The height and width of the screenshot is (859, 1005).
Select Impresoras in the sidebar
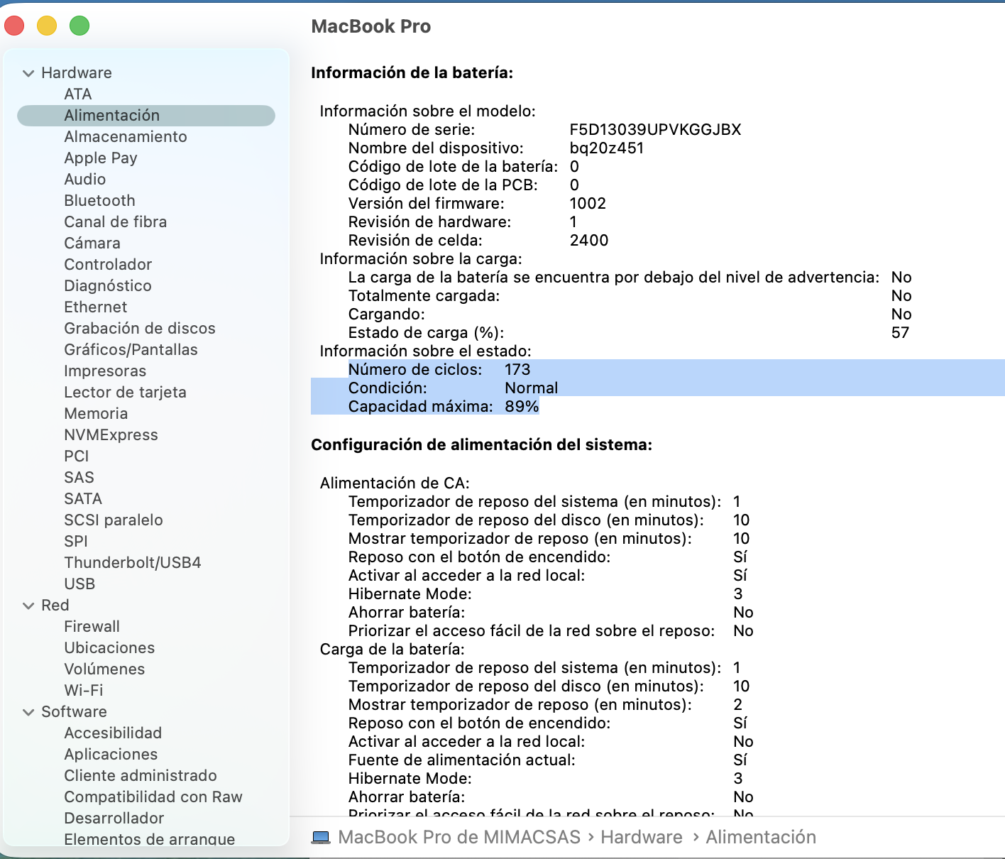105,371
